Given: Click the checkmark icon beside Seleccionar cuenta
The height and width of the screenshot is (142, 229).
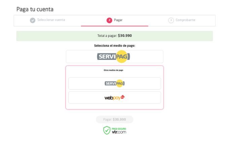Looking at the screenshot, I should click(33, 20).
